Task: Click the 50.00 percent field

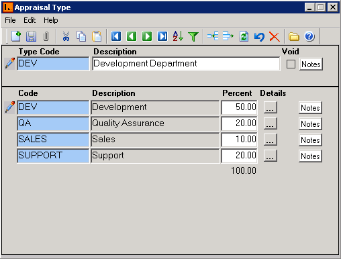Action: [239, 107]
